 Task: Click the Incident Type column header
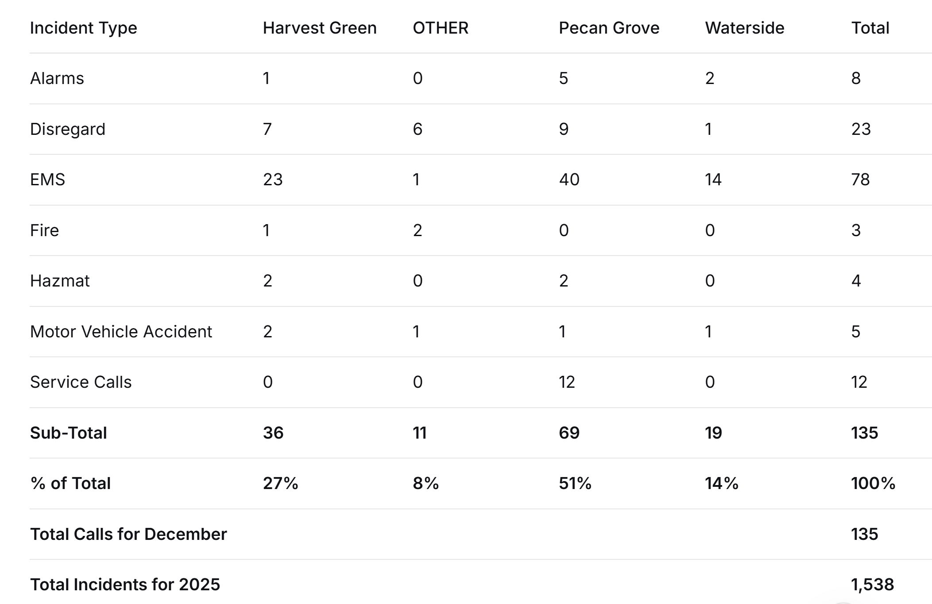(x=84, y=28)
